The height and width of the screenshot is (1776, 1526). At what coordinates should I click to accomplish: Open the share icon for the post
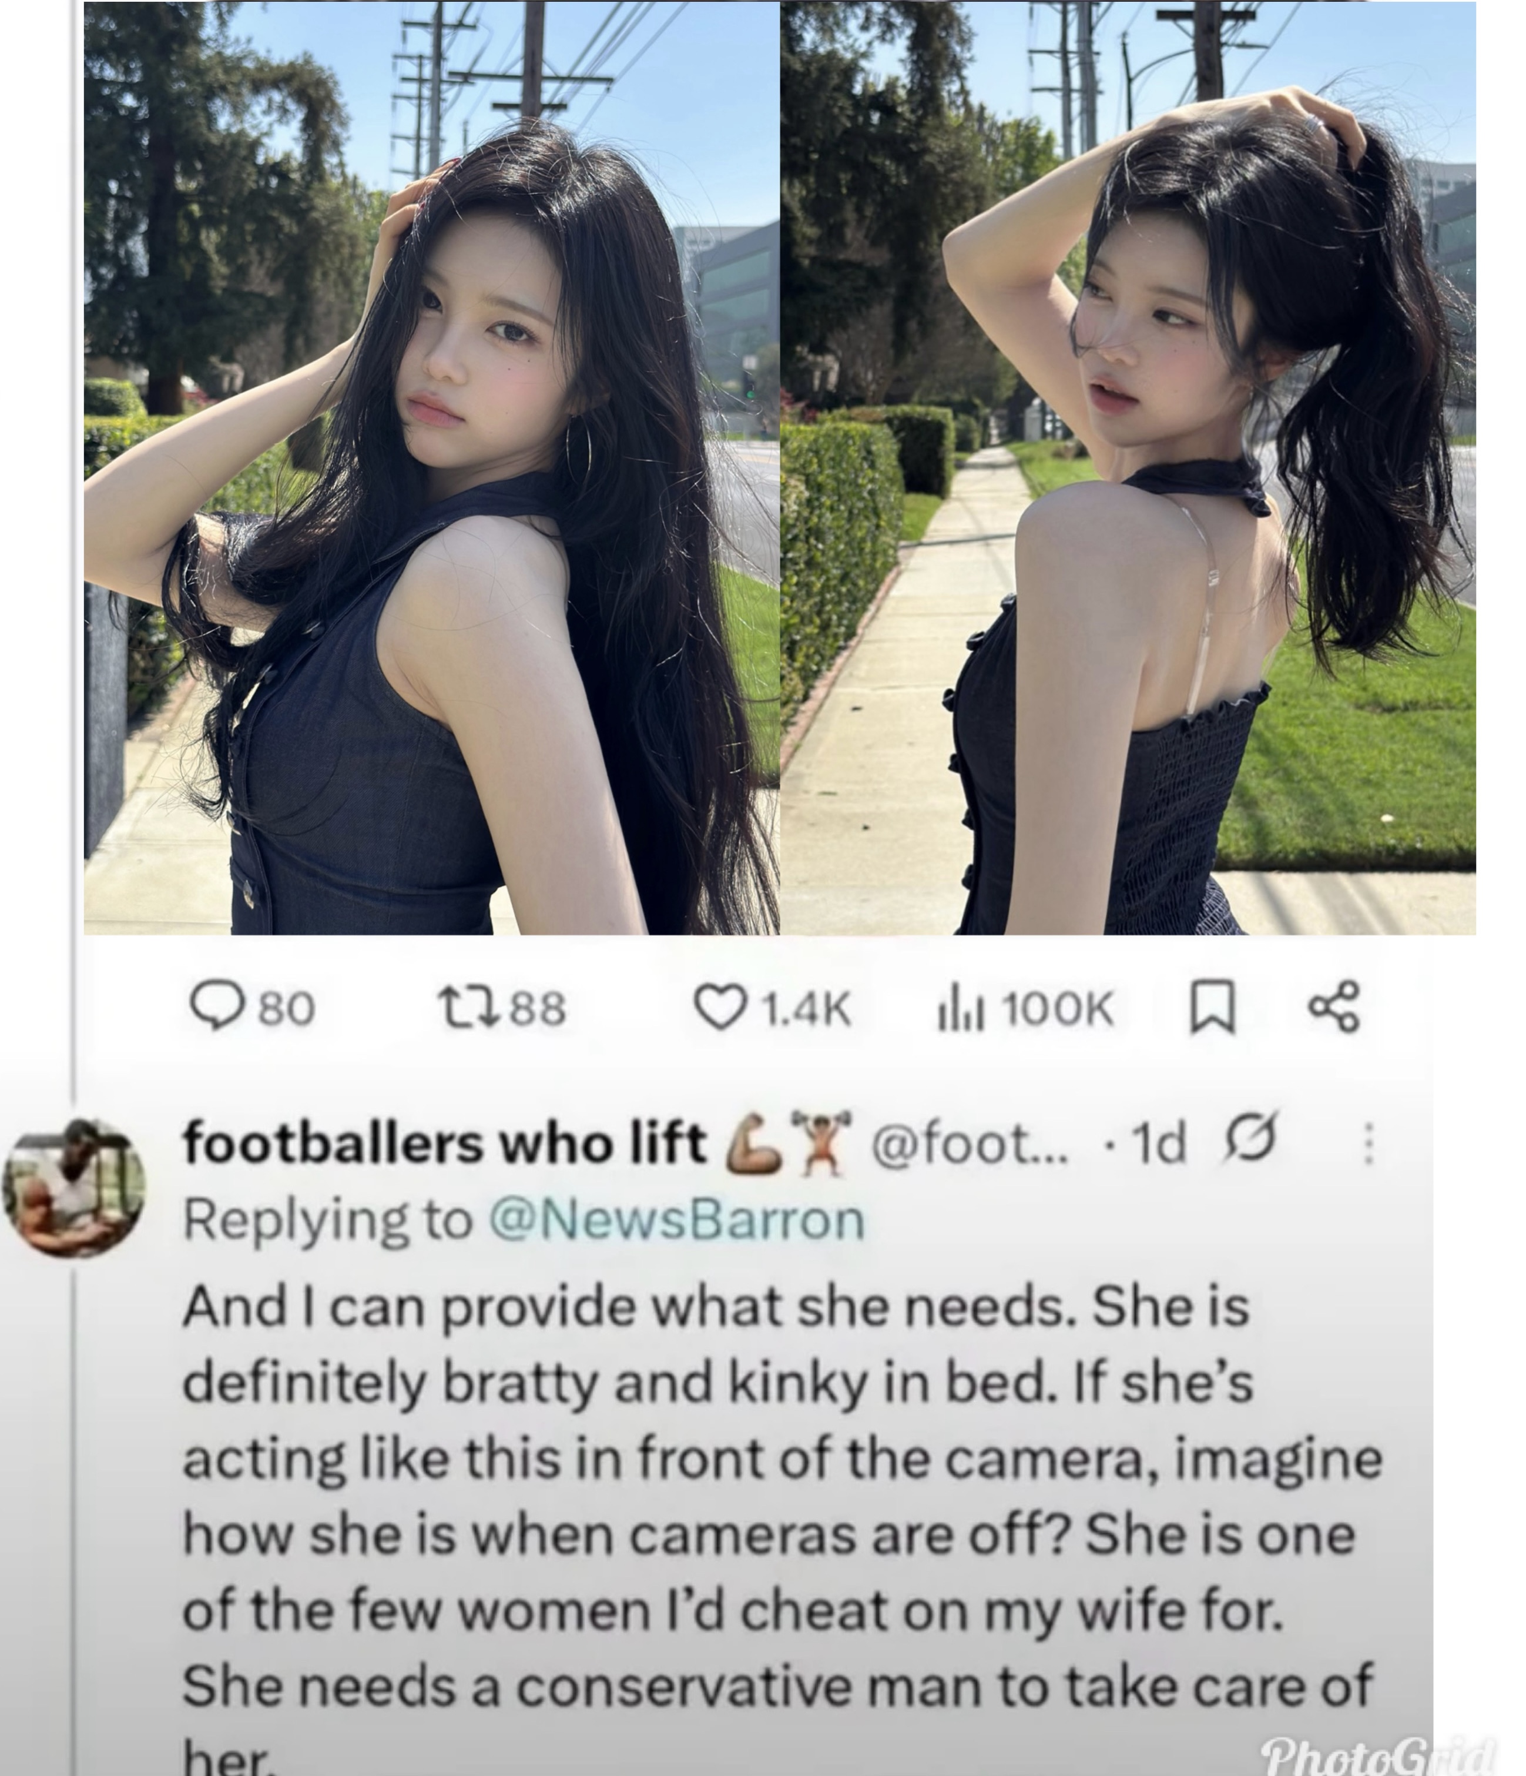1334,1006
